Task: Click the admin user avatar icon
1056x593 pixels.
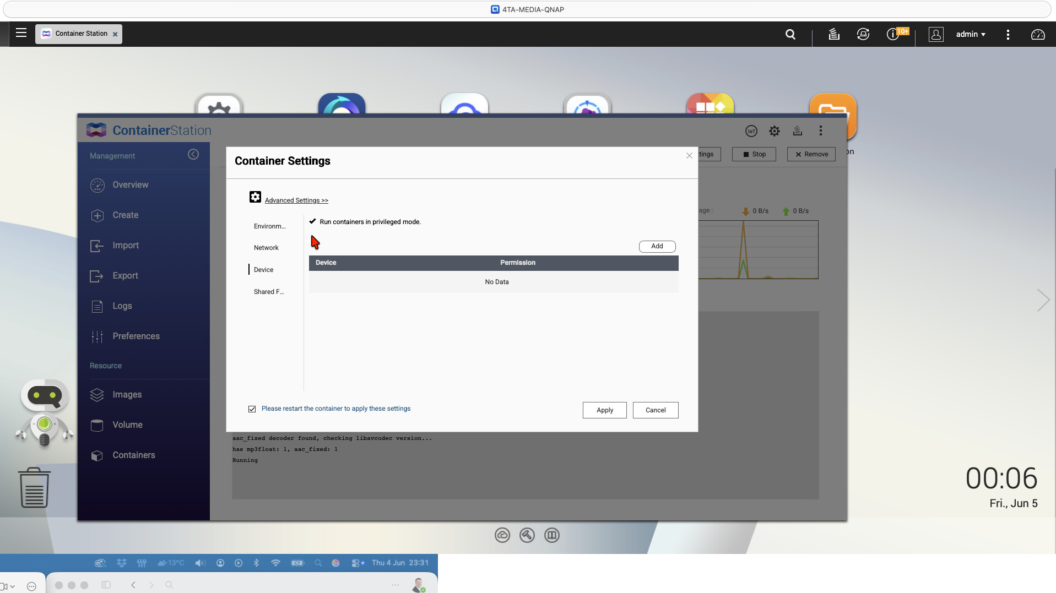Action: click(x=936, y=34)
